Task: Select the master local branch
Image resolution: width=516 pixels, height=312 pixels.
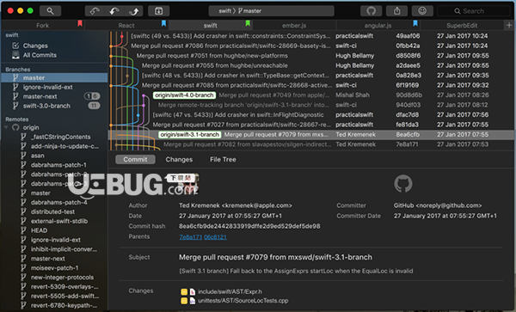Action: click(x=54, y=77)
